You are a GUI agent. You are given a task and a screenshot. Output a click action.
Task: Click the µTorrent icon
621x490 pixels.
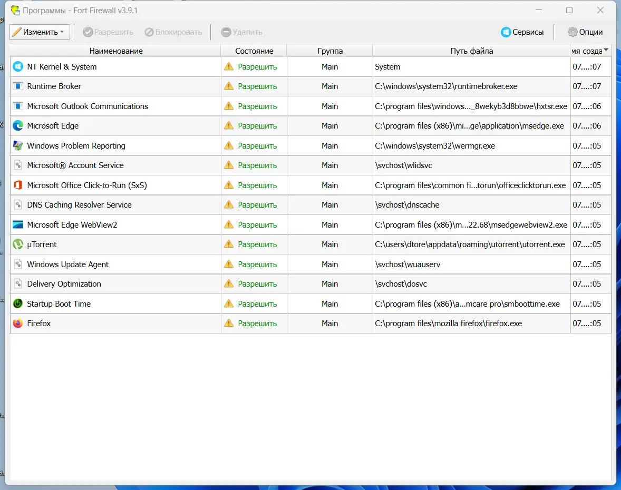[x=18, y=244]
